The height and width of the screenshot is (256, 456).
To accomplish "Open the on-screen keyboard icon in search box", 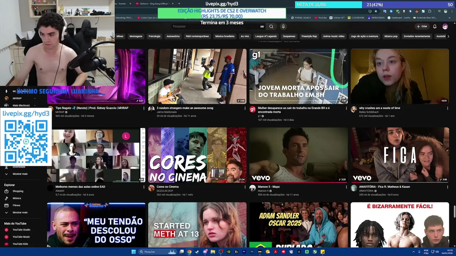I will point(262,26).
